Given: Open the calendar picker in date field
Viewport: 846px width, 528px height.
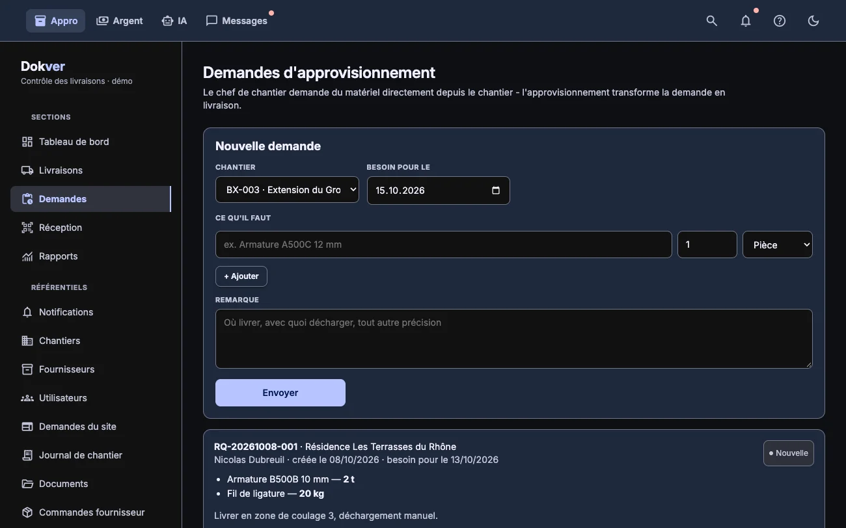Looking at the screenshot, I should [496, 191].
